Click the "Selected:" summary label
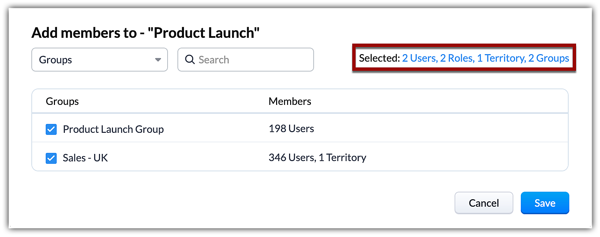This screenshot has width=600, height=237. pyautogui.click(x=379, y=58)
